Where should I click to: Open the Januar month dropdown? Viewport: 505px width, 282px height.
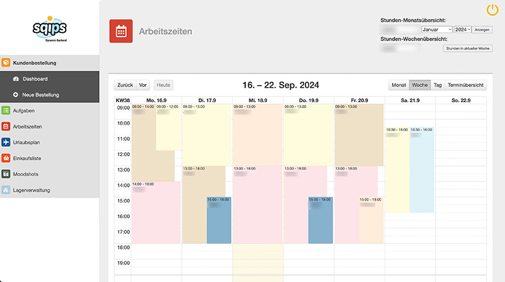pos(436,29)
